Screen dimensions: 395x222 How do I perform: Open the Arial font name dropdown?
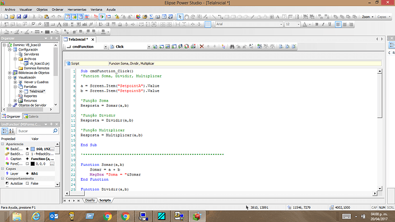pyautogui.click(x=281, y=24)
